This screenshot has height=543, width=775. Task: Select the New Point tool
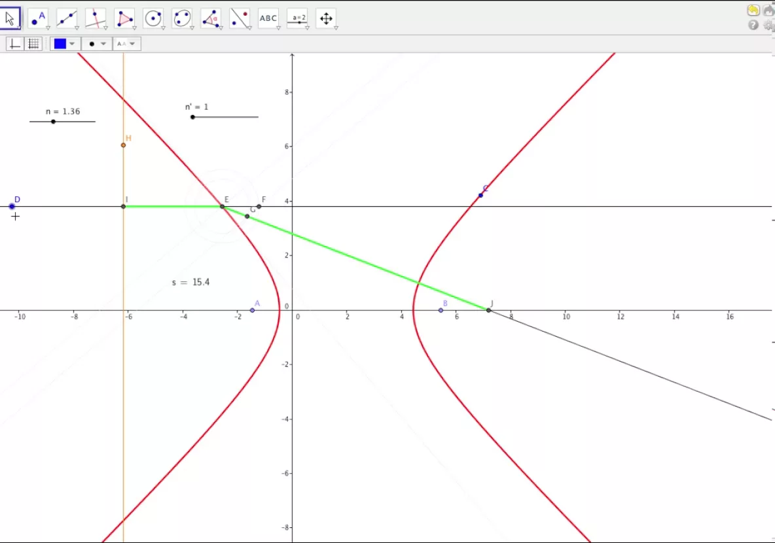point(38,19)
